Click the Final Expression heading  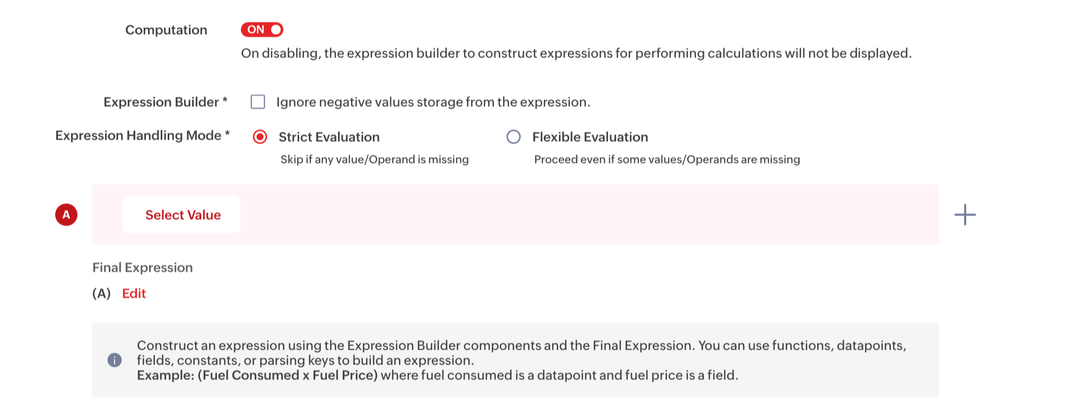[x=142, y=267]
